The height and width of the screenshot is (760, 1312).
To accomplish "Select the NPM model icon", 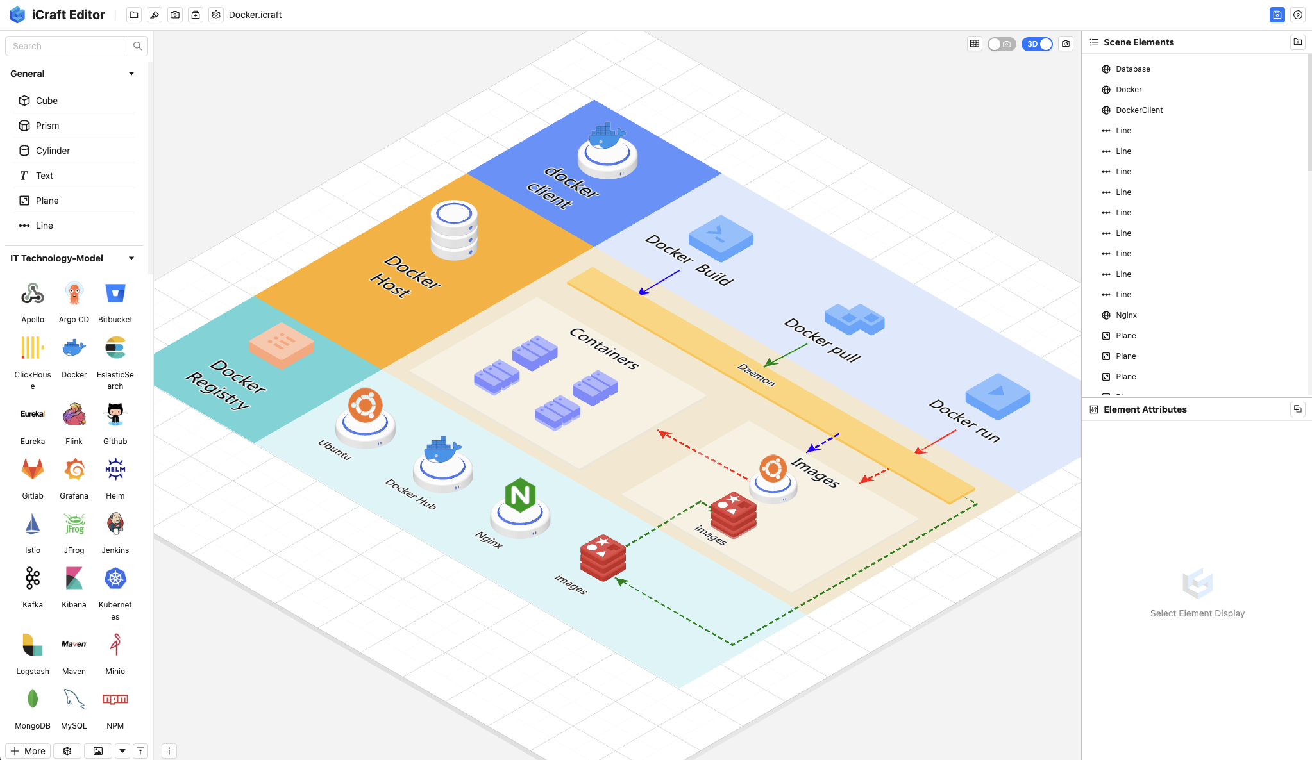I will [x=115, y=698].
